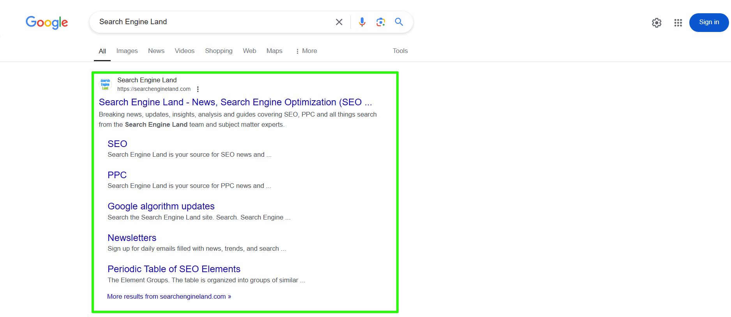Click the Sign in button
The height and width of the screenshot is (317, 731).
(709, 22)
